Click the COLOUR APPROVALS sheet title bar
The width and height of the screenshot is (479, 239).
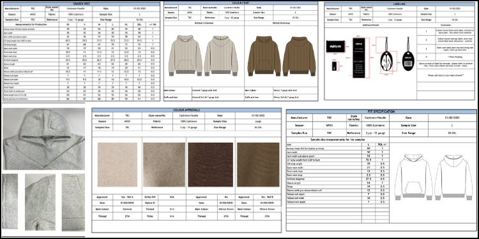(186, 110)
